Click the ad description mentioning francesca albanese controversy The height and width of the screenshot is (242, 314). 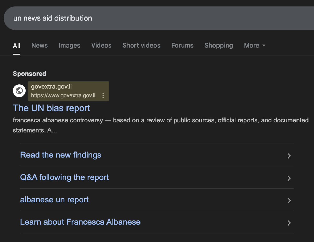161,125
